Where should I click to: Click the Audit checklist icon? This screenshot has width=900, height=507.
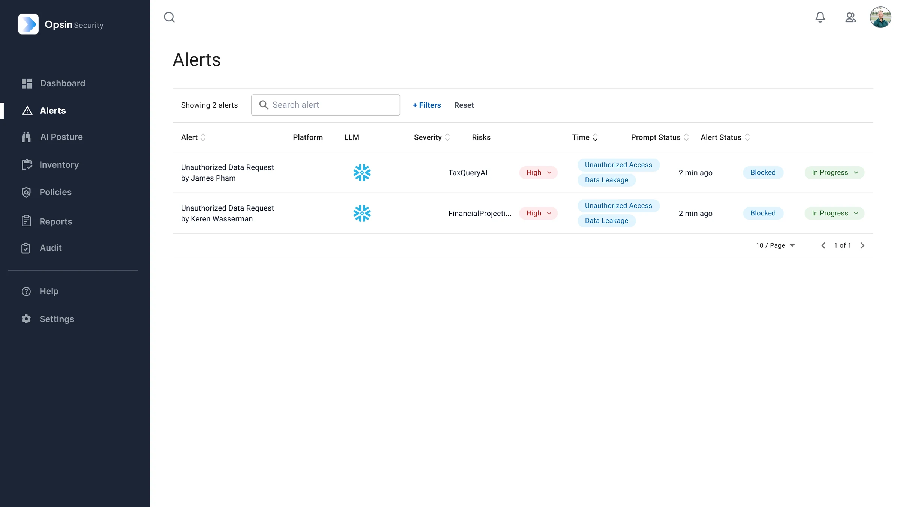(x=26, y=248)
